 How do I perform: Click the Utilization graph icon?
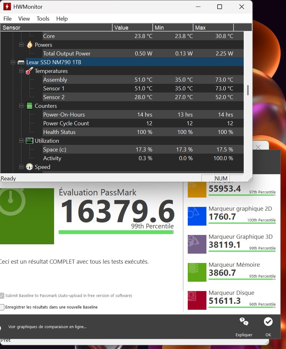[29, 141]
